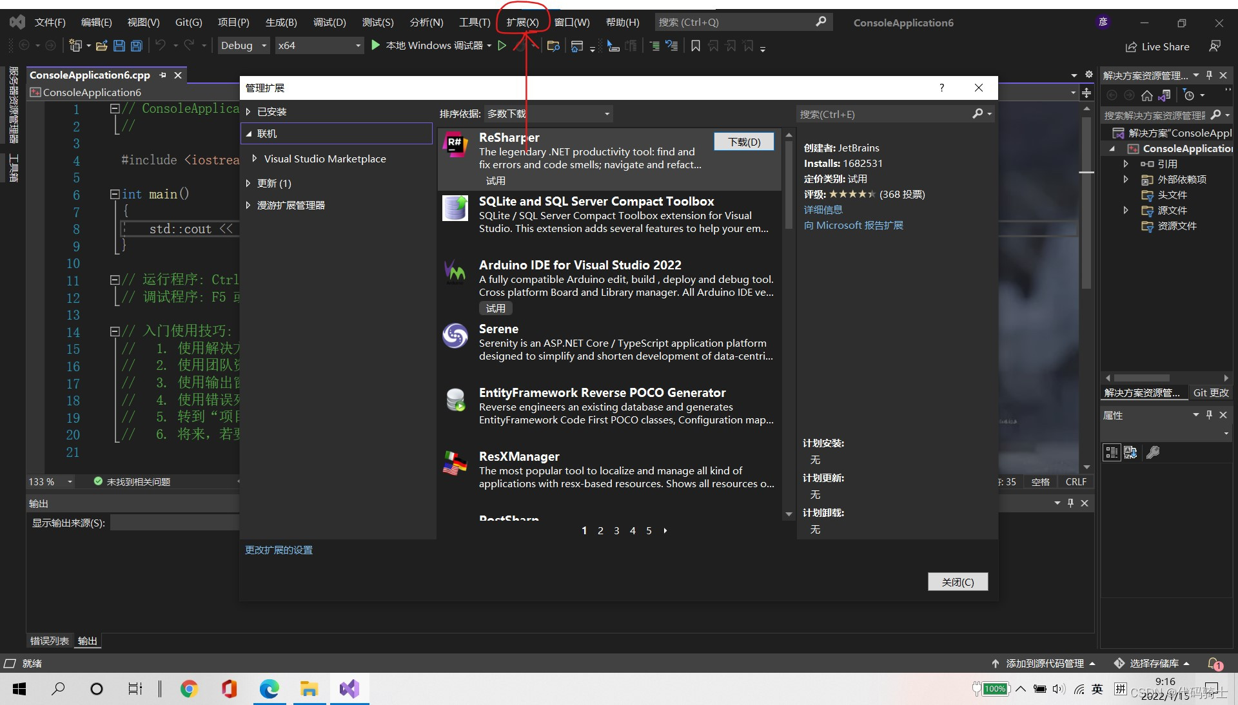Image resolution: width=1238 pixels, height=705 pixels.
Task: Click the bookmark toggle toolbar icon
Action: tap(695, 46)
